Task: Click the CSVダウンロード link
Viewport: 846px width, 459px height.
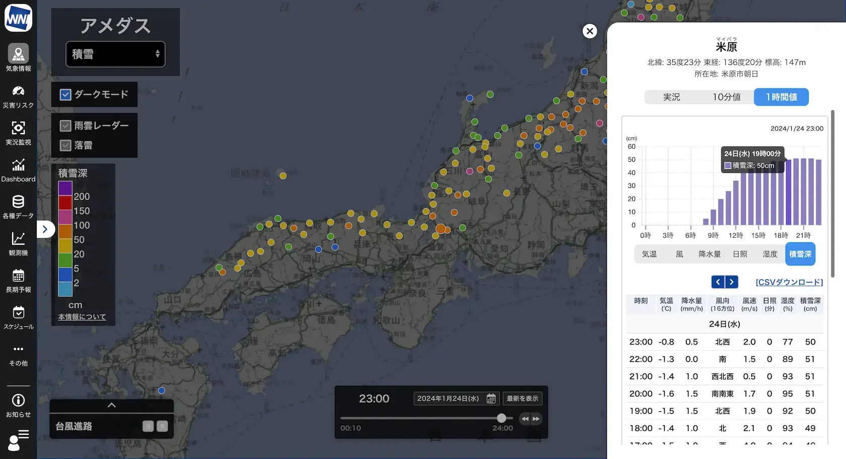Action: tap(789, 282)
